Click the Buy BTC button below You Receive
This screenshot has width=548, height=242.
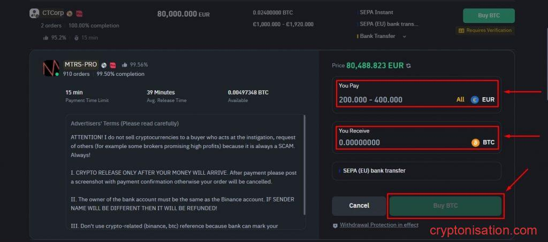pos(445,206)
